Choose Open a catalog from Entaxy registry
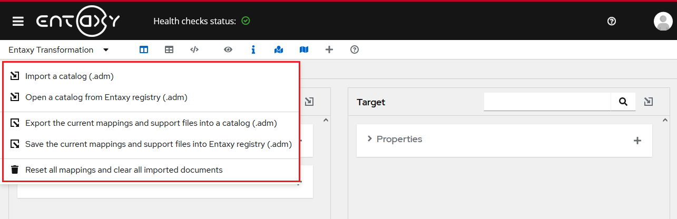Screen dimensions: 677x219 (x=106, y=97)
